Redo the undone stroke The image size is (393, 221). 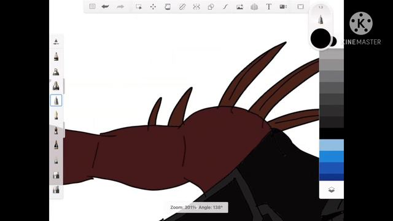tap(120, 7)
